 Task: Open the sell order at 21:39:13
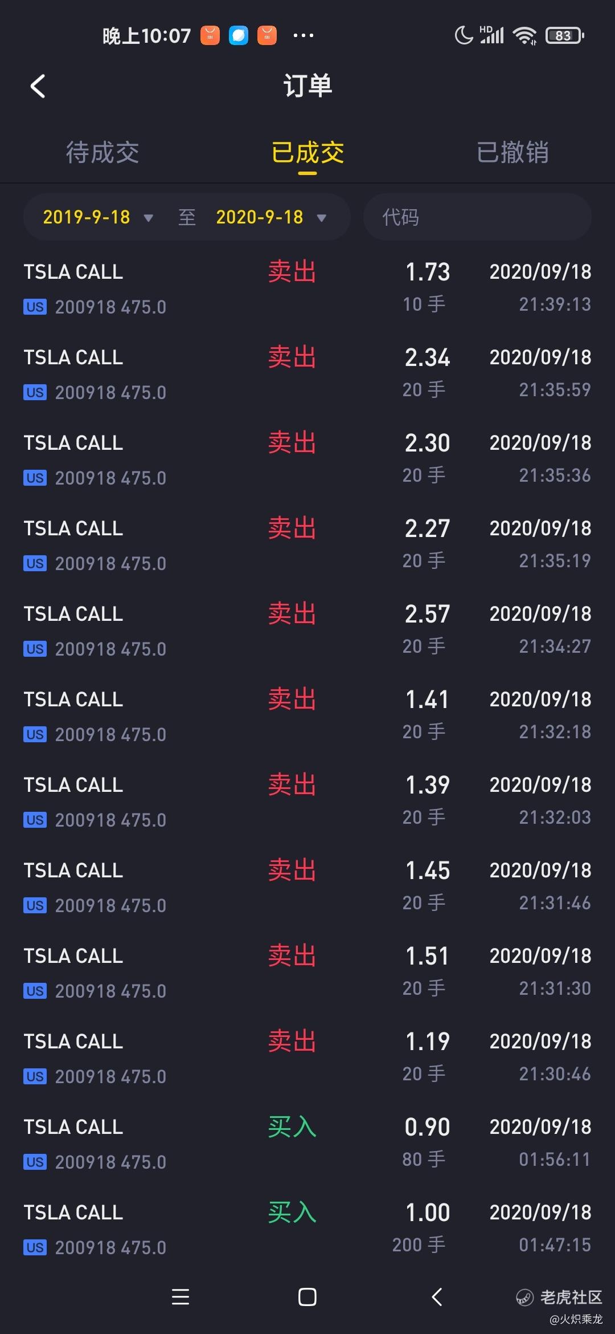tap(307, 288)
